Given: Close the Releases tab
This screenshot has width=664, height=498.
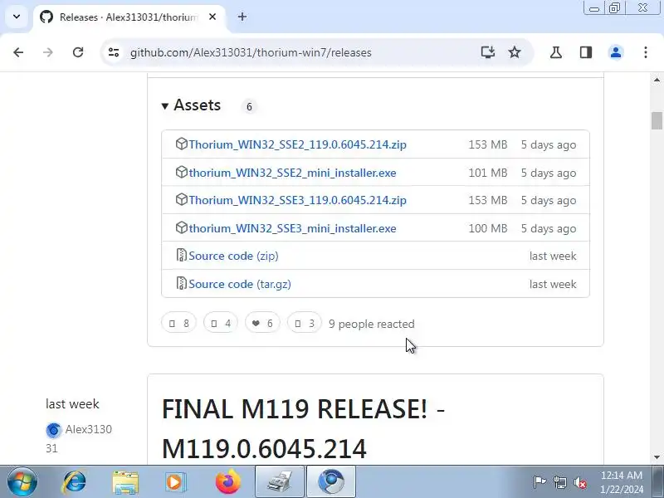Looking at the screenshot, I should 212,17.
